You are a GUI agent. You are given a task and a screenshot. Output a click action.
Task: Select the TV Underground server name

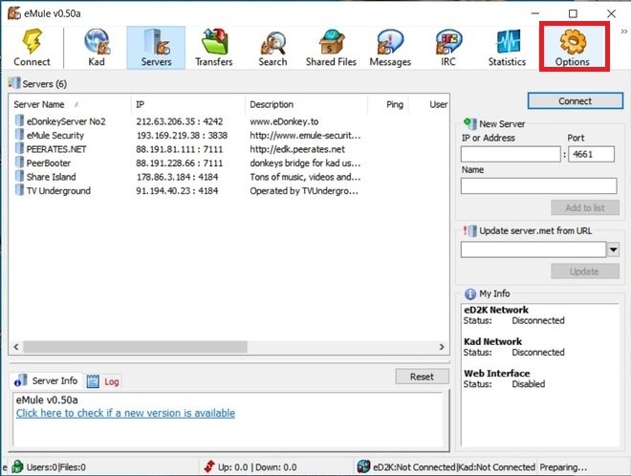coord(58,191)
